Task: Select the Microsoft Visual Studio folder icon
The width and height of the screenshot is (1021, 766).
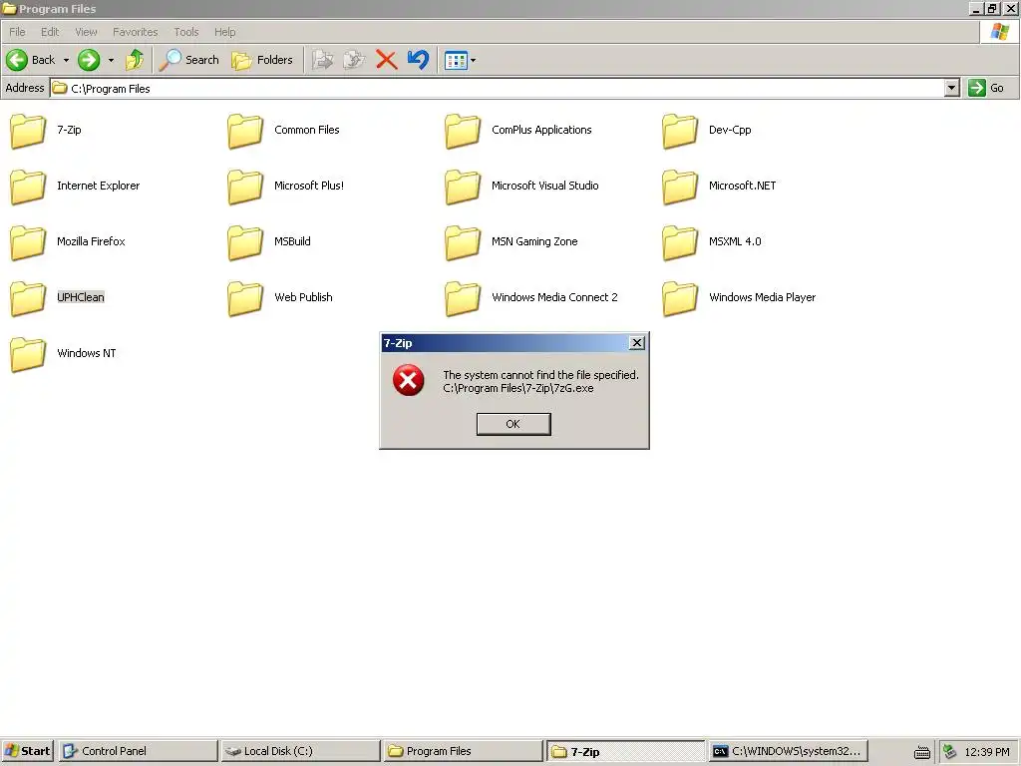Action: click(463, 187)
